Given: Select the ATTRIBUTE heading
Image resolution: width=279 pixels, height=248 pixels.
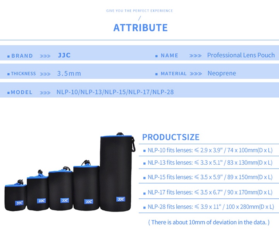Looking at the screenshot, I should 140,28.
